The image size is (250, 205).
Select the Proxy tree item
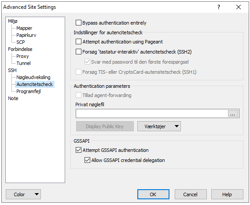point(22,56)
